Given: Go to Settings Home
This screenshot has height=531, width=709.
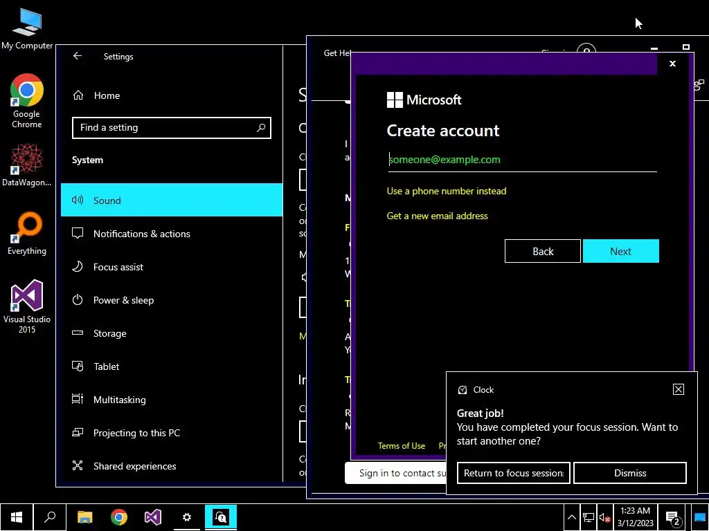Looking at the screenshot, I should pos(107,95).
